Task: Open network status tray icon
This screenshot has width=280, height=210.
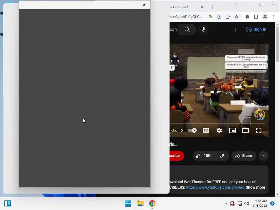Action: 240,203
